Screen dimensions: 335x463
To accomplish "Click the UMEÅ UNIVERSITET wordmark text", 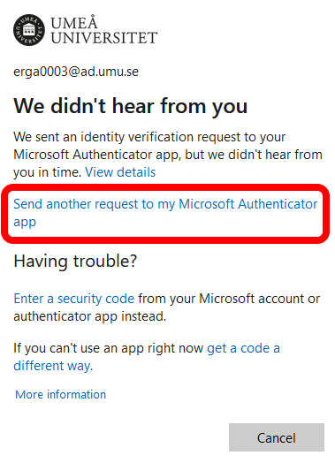I will 104,30.
